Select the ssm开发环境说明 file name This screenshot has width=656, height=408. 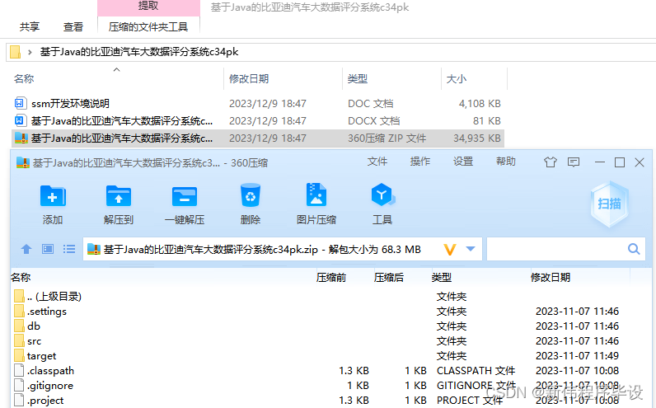click(x=70, y=103)
